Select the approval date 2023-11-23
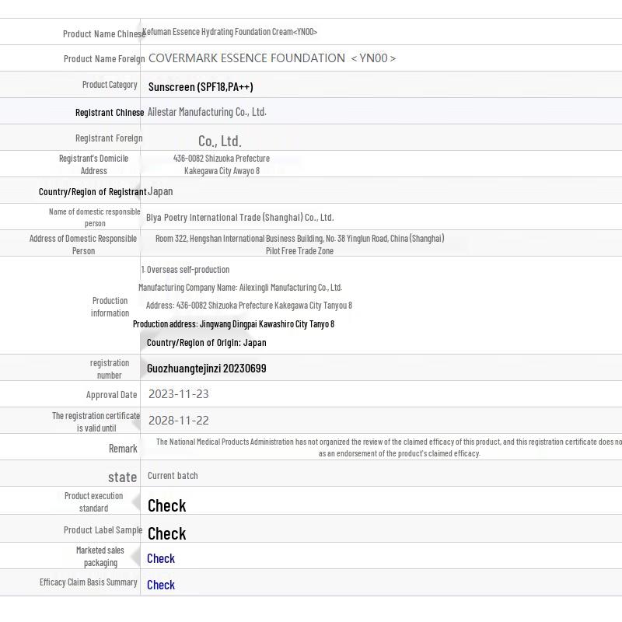 [179, 394]
